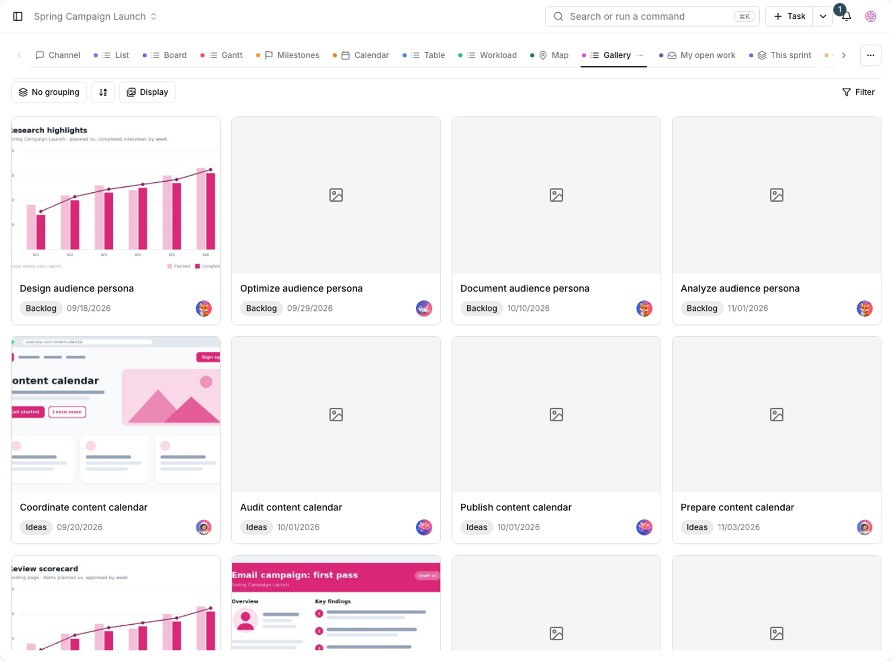Click image placeholder on Optimize audience persona card
Screen dimensions: 892x661
click(336, 195)
